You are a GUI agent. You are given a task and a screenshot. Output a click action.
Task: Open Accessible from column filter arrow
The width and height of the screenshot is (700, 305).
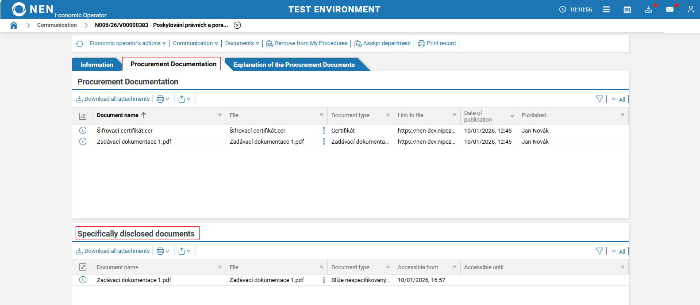click(454, 267)
